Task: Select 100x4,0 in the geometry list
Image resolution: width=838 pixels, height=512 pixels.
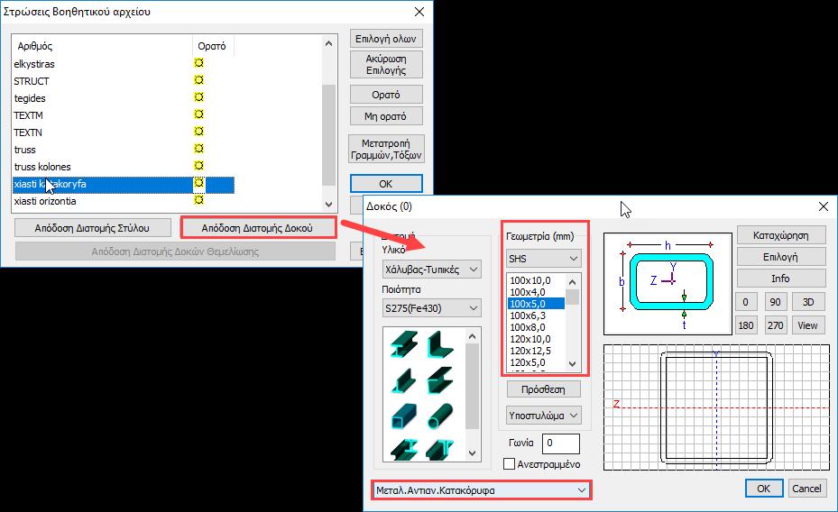Action: point(536,292)
